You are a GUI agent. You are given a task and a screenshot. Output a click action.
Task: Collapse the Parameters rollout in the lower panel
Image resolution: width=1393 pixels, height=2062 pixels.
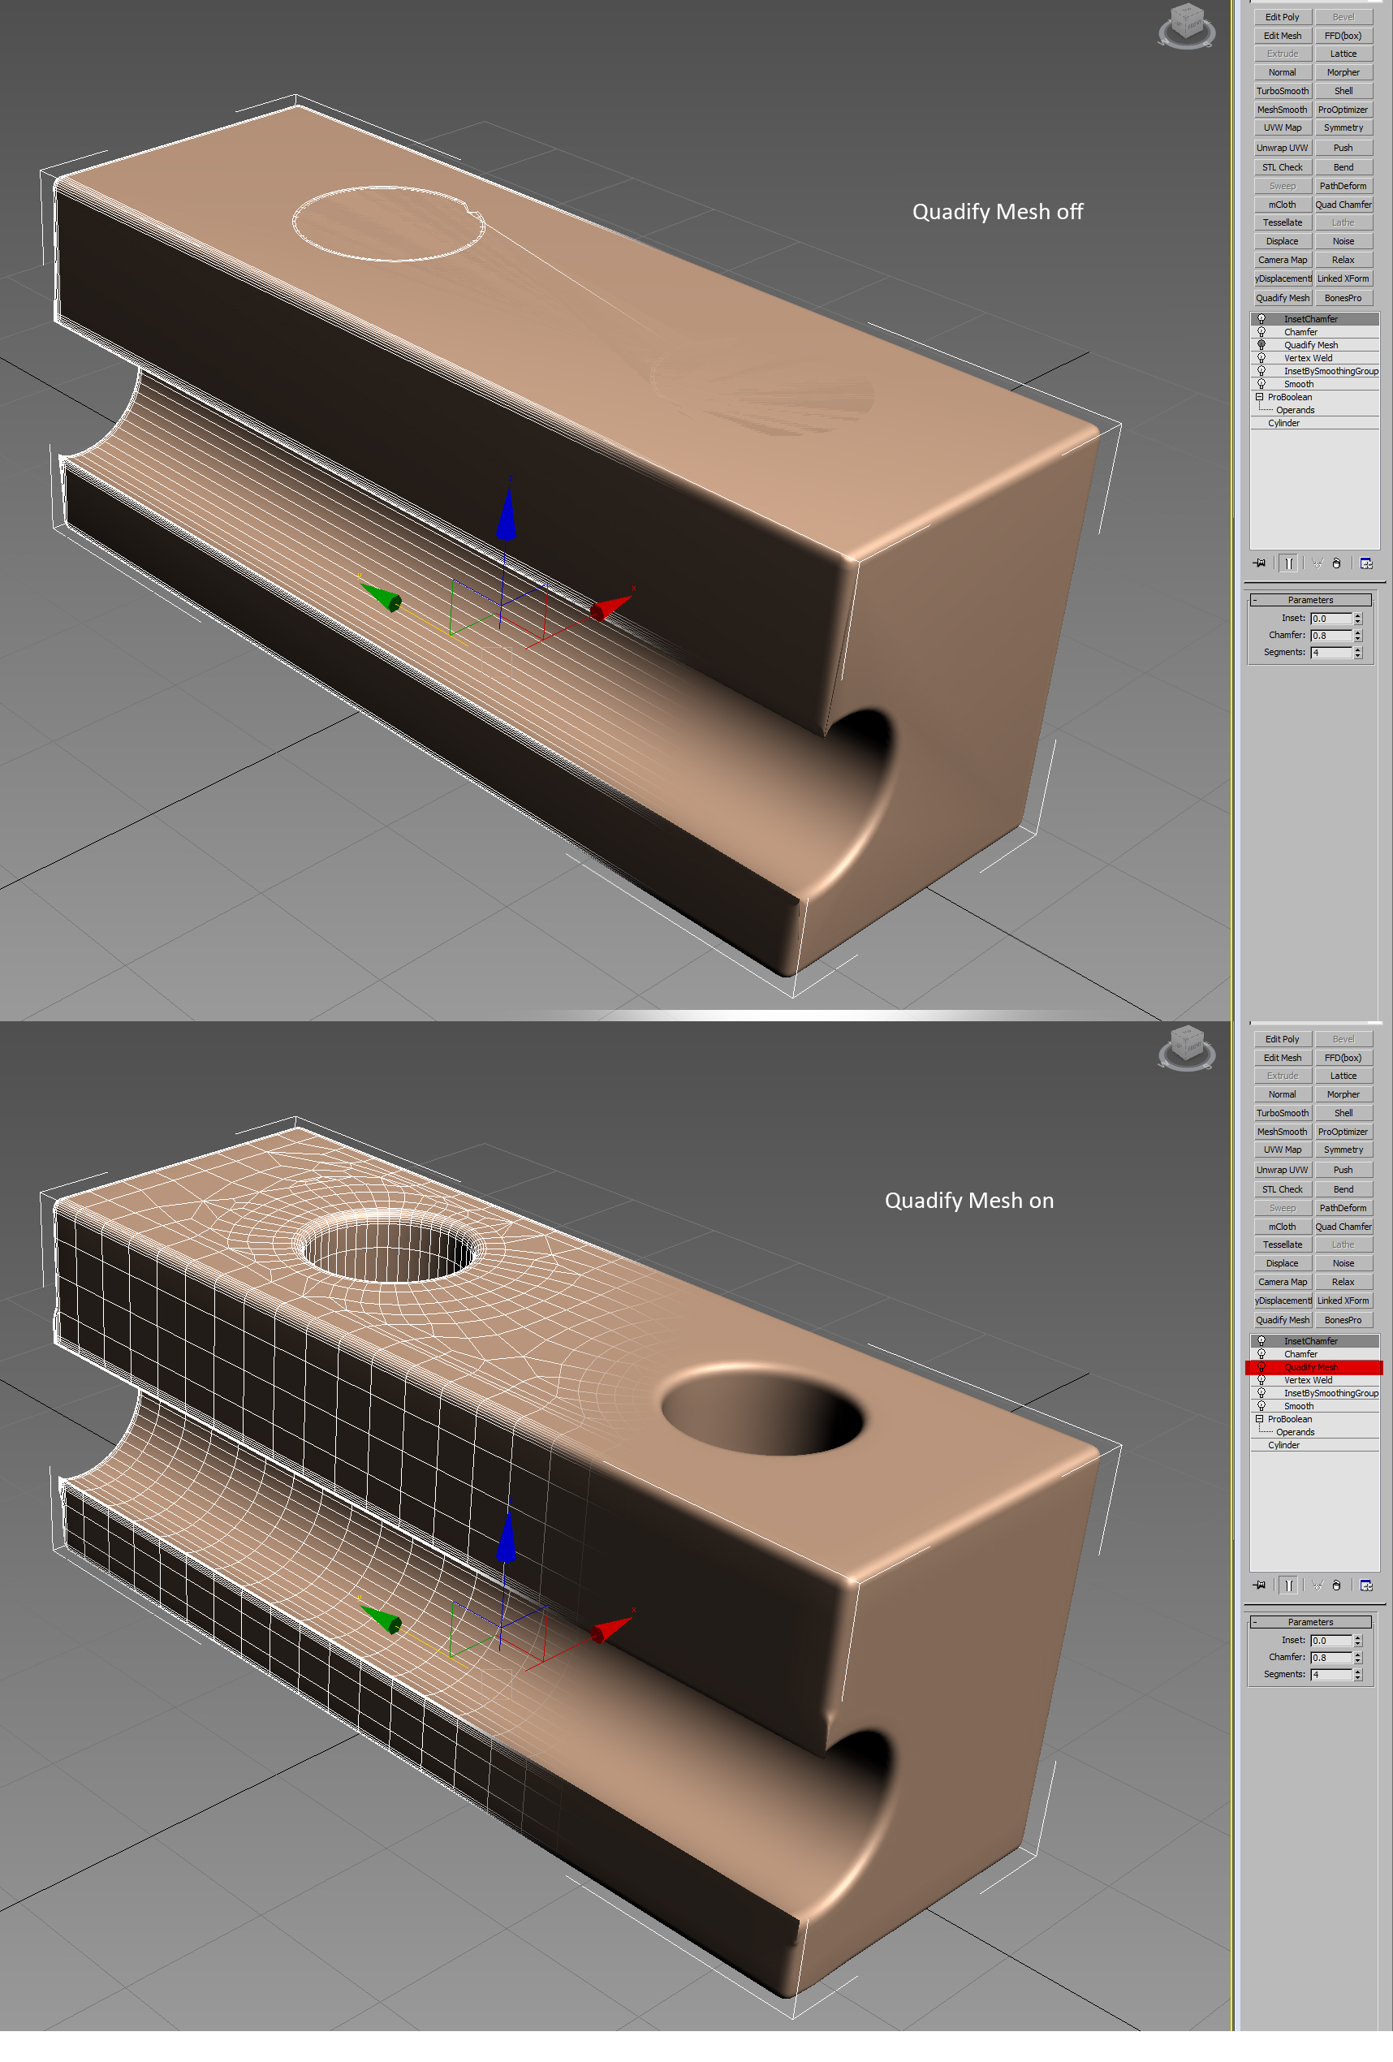[x=1254, y=1622]
